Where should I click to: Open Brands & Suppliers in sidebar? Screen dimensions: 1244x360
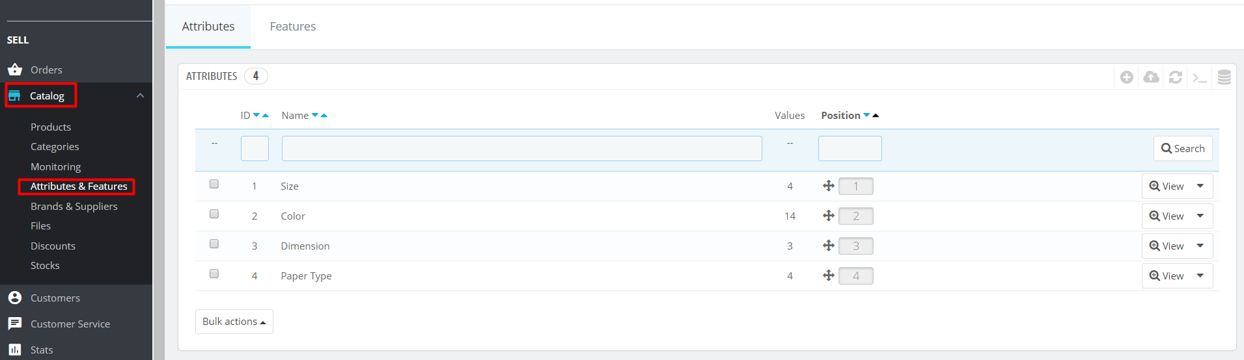pos(74,206)
